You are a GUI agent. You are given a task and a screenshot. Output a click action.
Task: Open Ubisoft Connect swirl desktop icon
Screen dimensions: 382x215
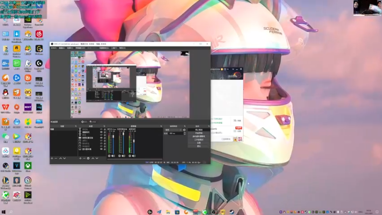[x=28, y=180]
